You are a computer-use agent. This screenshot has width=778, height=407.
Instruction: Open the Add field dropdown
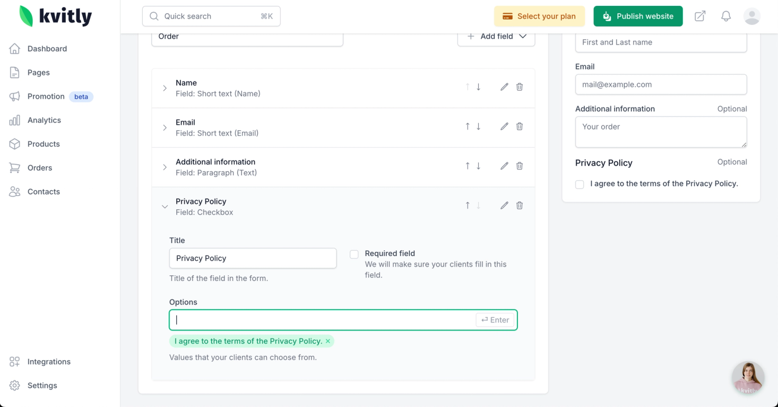click(496, 37)
